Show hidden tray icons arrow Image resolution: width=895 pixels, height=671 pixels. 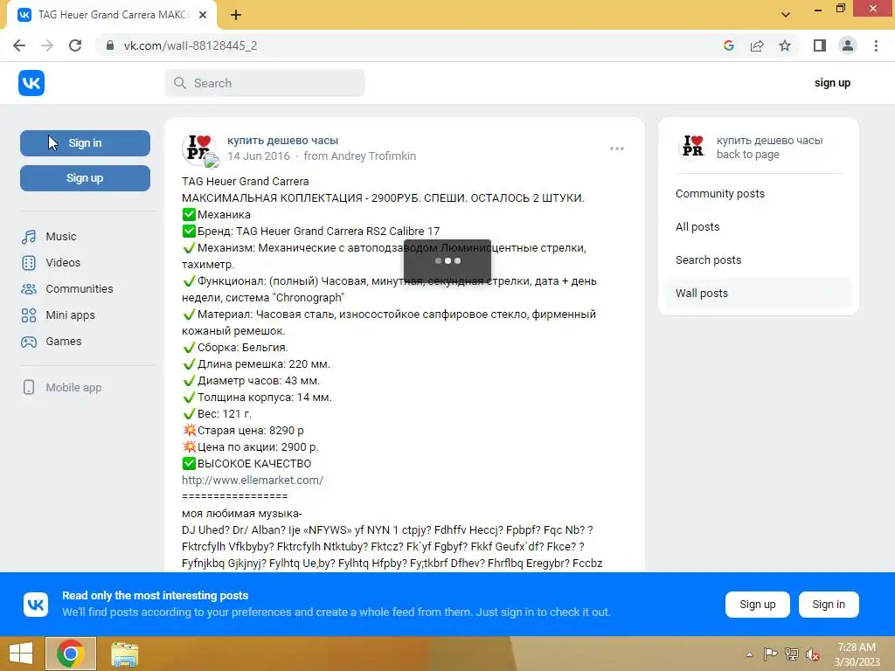coord(749,654)
